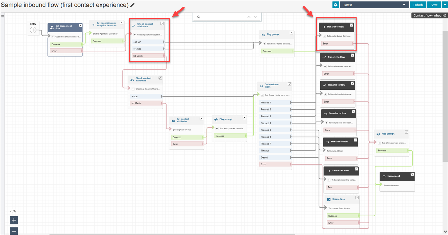Image resolution: width=448 pixels, height=235 pixels.
Task: Click the Play prompt speaker icon
Action: [x=264, y=34]
